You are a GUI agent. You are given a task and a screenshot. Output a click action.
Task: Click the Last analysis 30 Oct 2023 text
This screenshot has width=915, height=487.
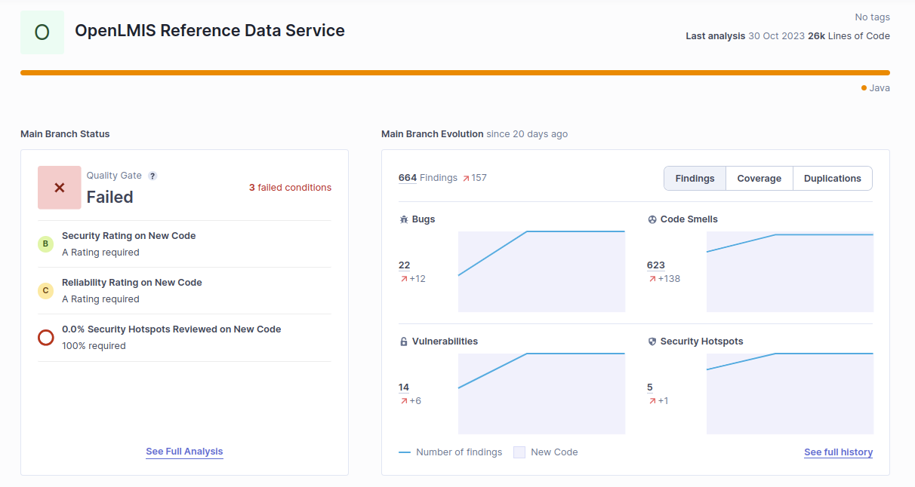[x=745, y=36]
